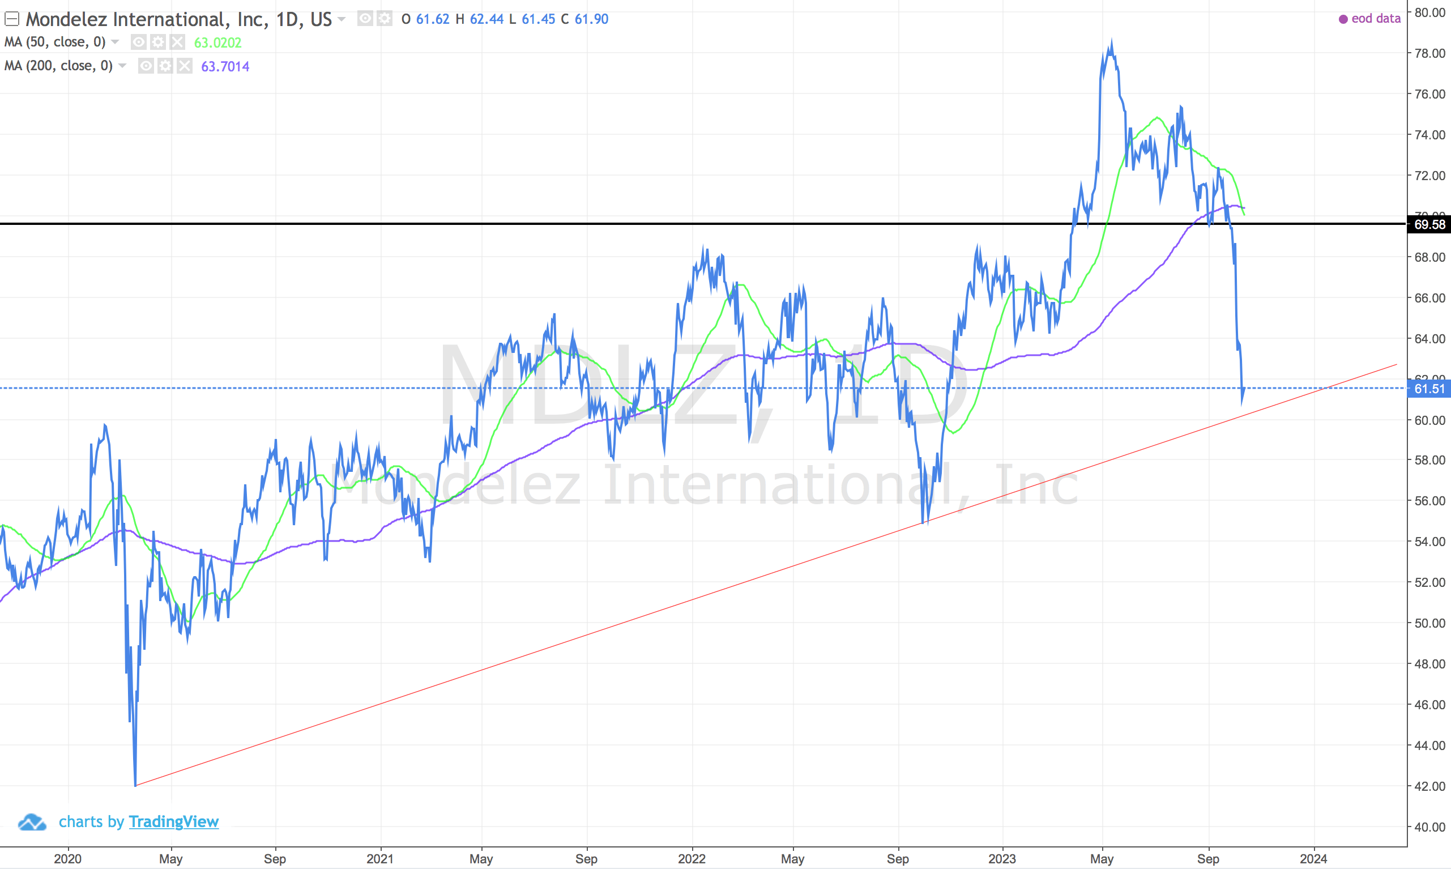The width and height of the screenshot is (1451, 869).
Task: Click the 2024 label on time axis
Action: point(1313,858)
